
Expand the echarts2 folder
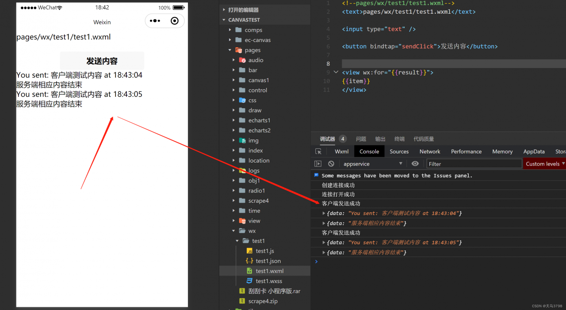pos(265,130)
